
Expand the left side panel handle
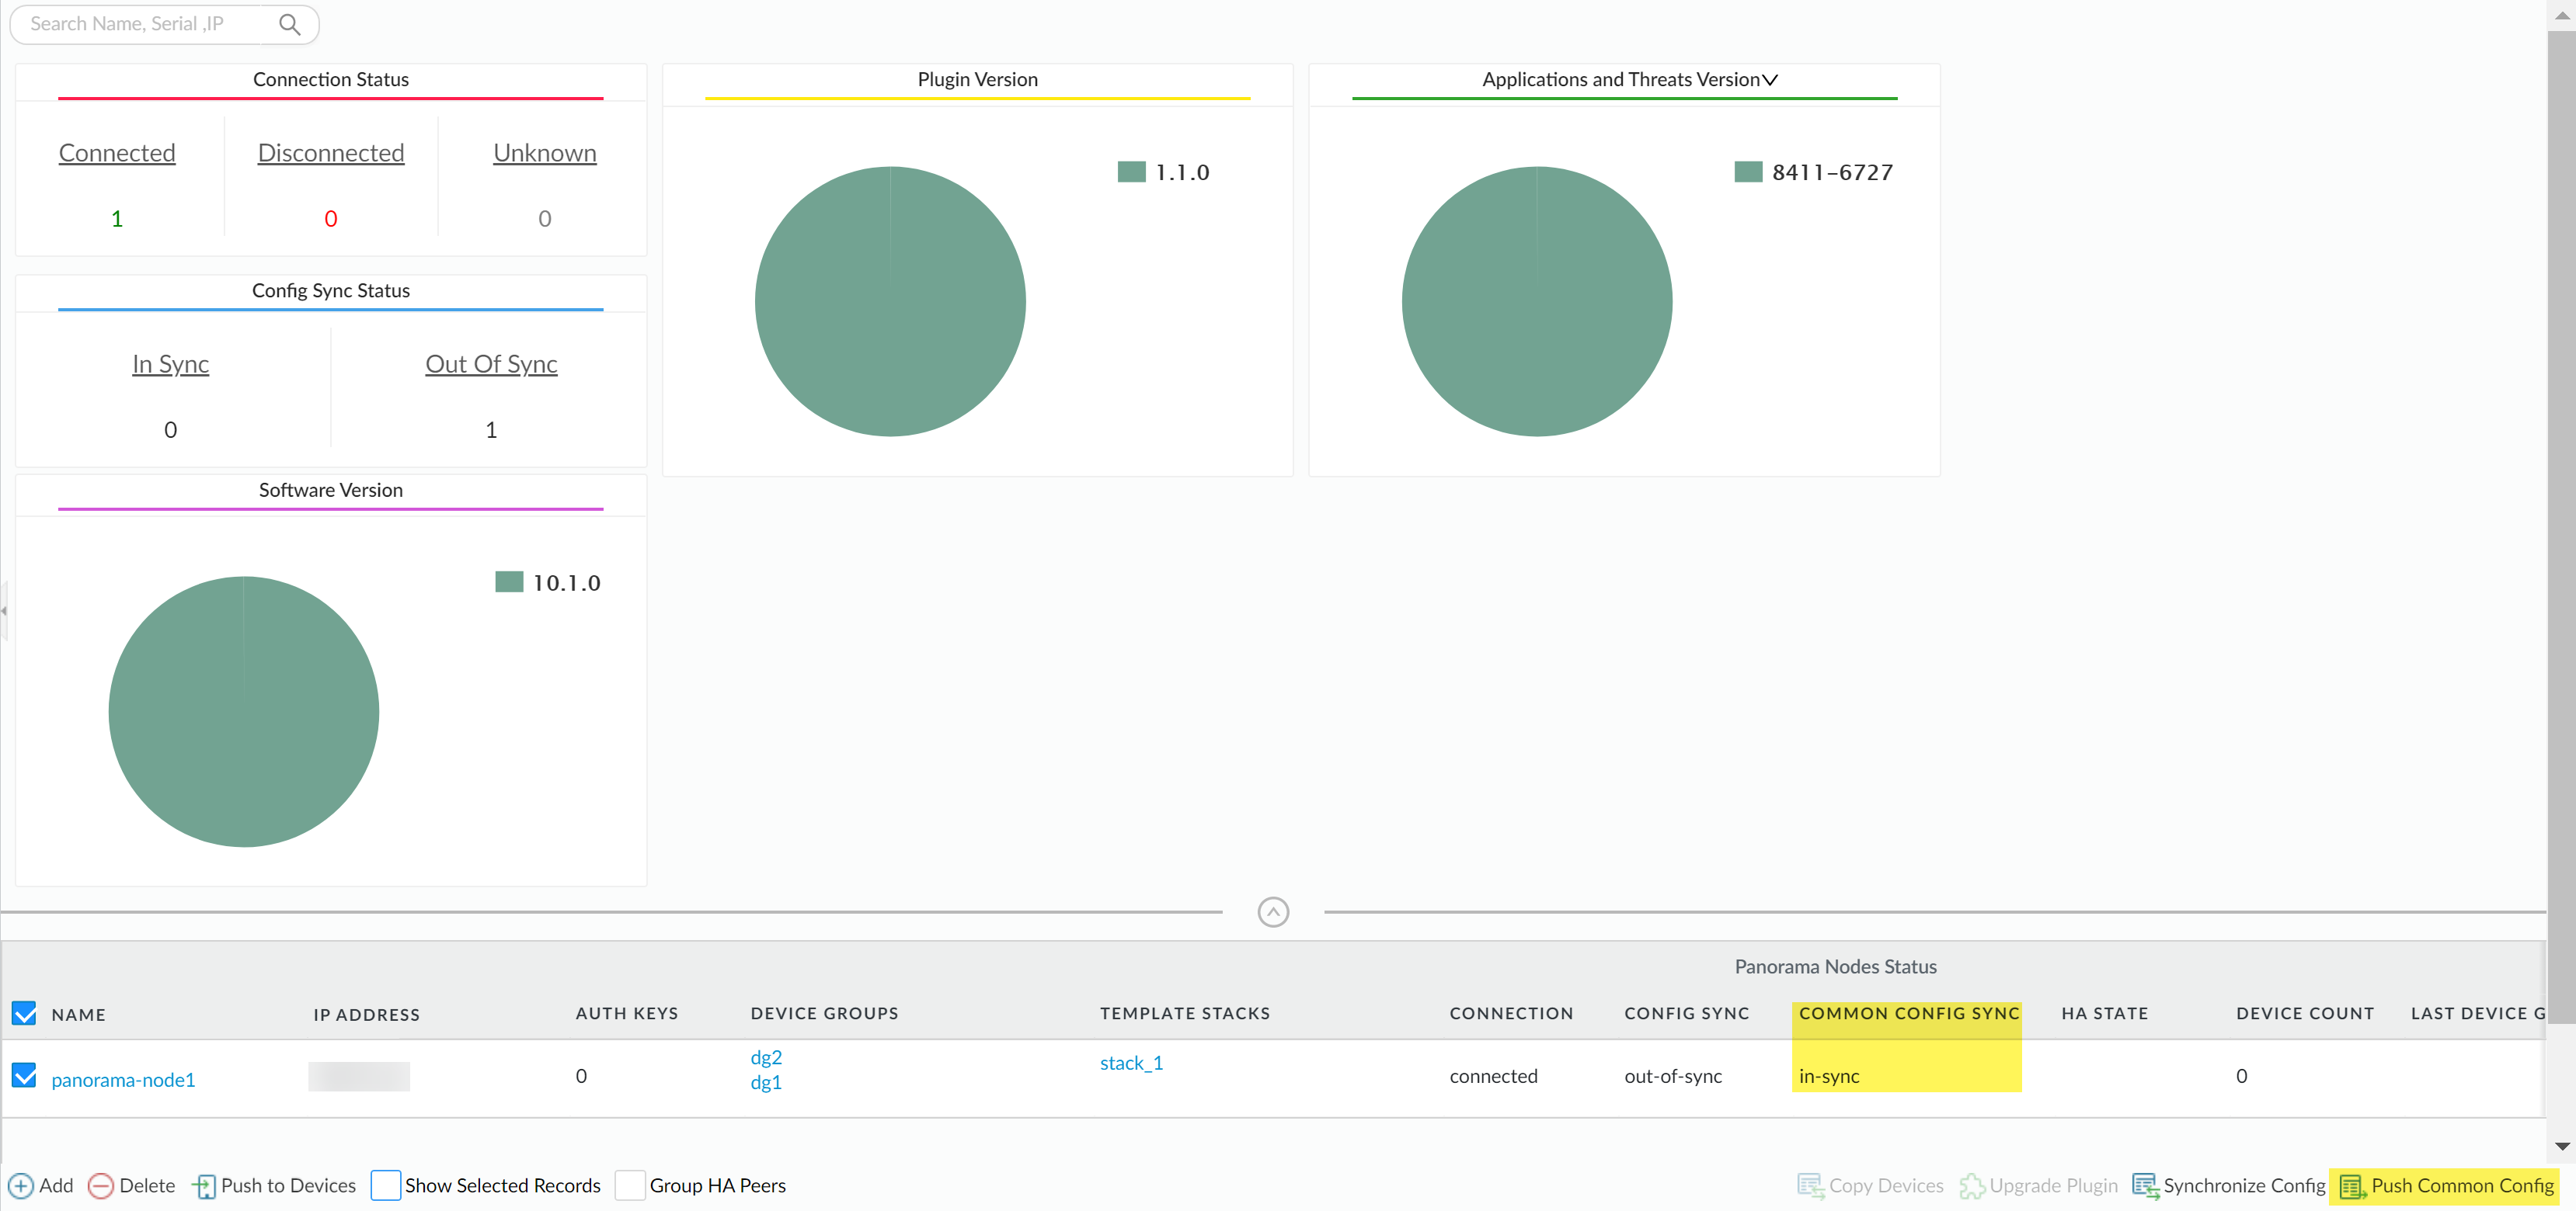[4, 610]
